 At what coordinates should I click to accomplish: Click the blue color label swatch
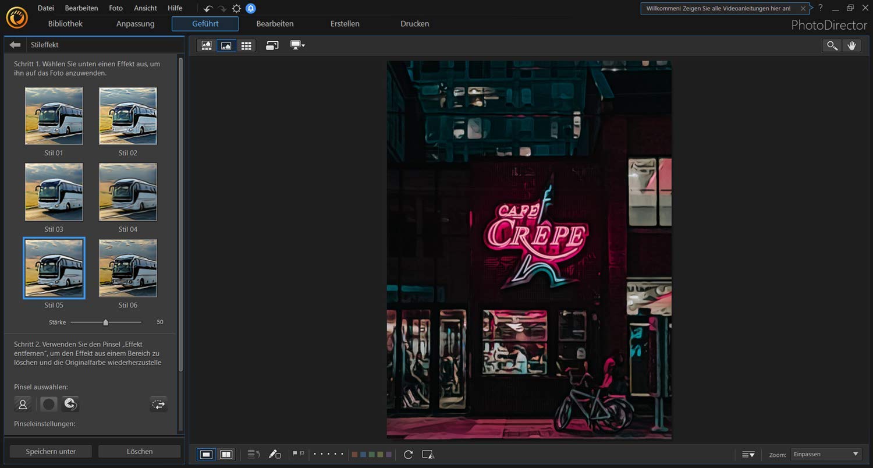pos(363,454)
